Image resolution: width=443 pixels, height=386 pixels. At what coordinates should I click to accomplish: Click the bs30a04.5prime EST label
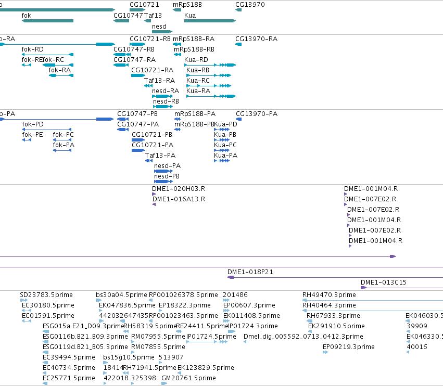pyautogui.click(x=121, y=295)
